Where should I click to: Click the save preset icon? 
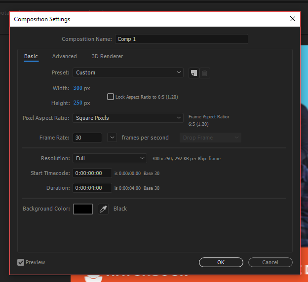(x=194, y=73)
